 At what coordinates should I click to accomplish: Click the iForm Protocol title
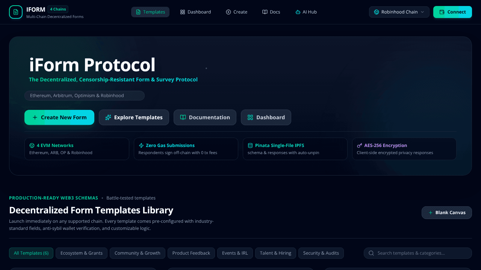click(x=92, y=65)
